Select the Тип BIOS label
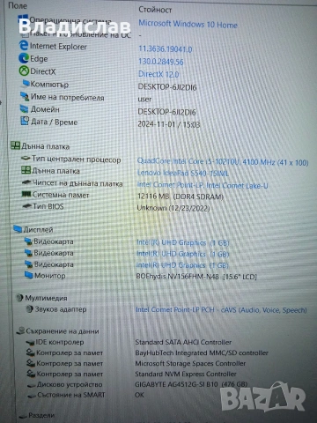The height and width of the screenshot is (423, 317). click(48, 206)
